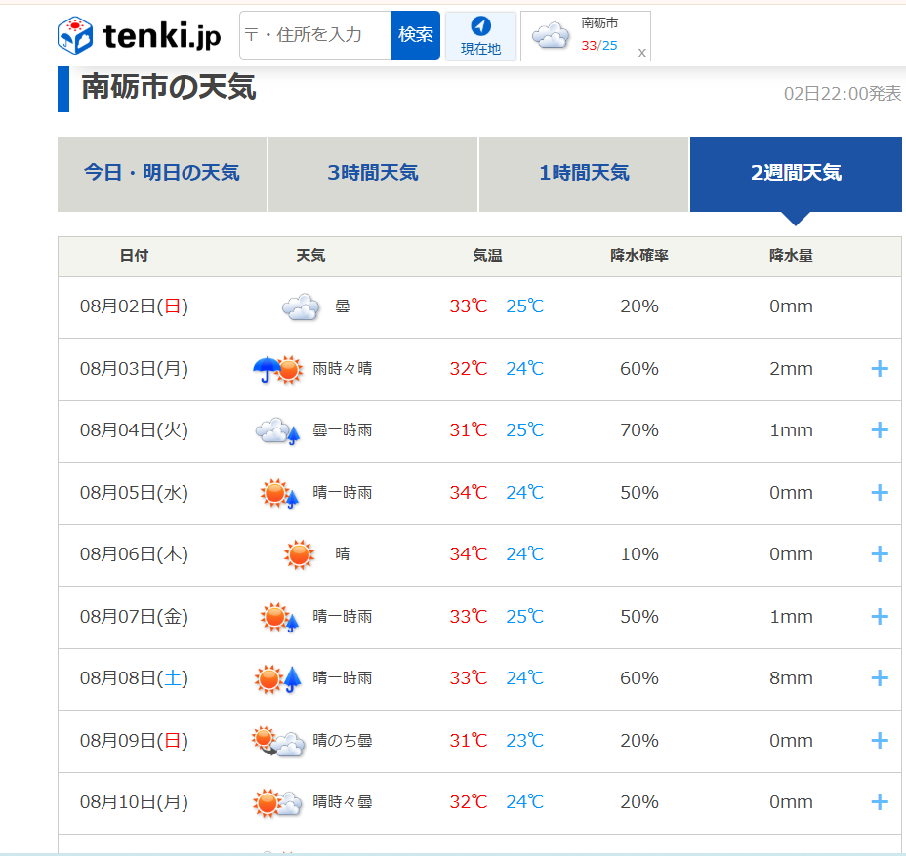Click the date 08月06日(木)
906x856 pixels.
click(x=134, y=554)
